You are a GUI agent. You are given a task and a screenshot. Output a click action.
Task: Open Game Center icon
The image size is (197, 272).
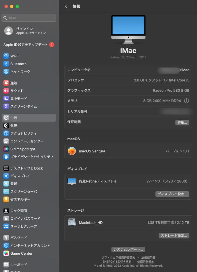pos(6,253)
